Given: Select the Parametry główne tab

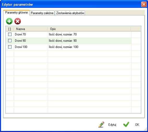Looking at the screenshot, I should (16, 13).
